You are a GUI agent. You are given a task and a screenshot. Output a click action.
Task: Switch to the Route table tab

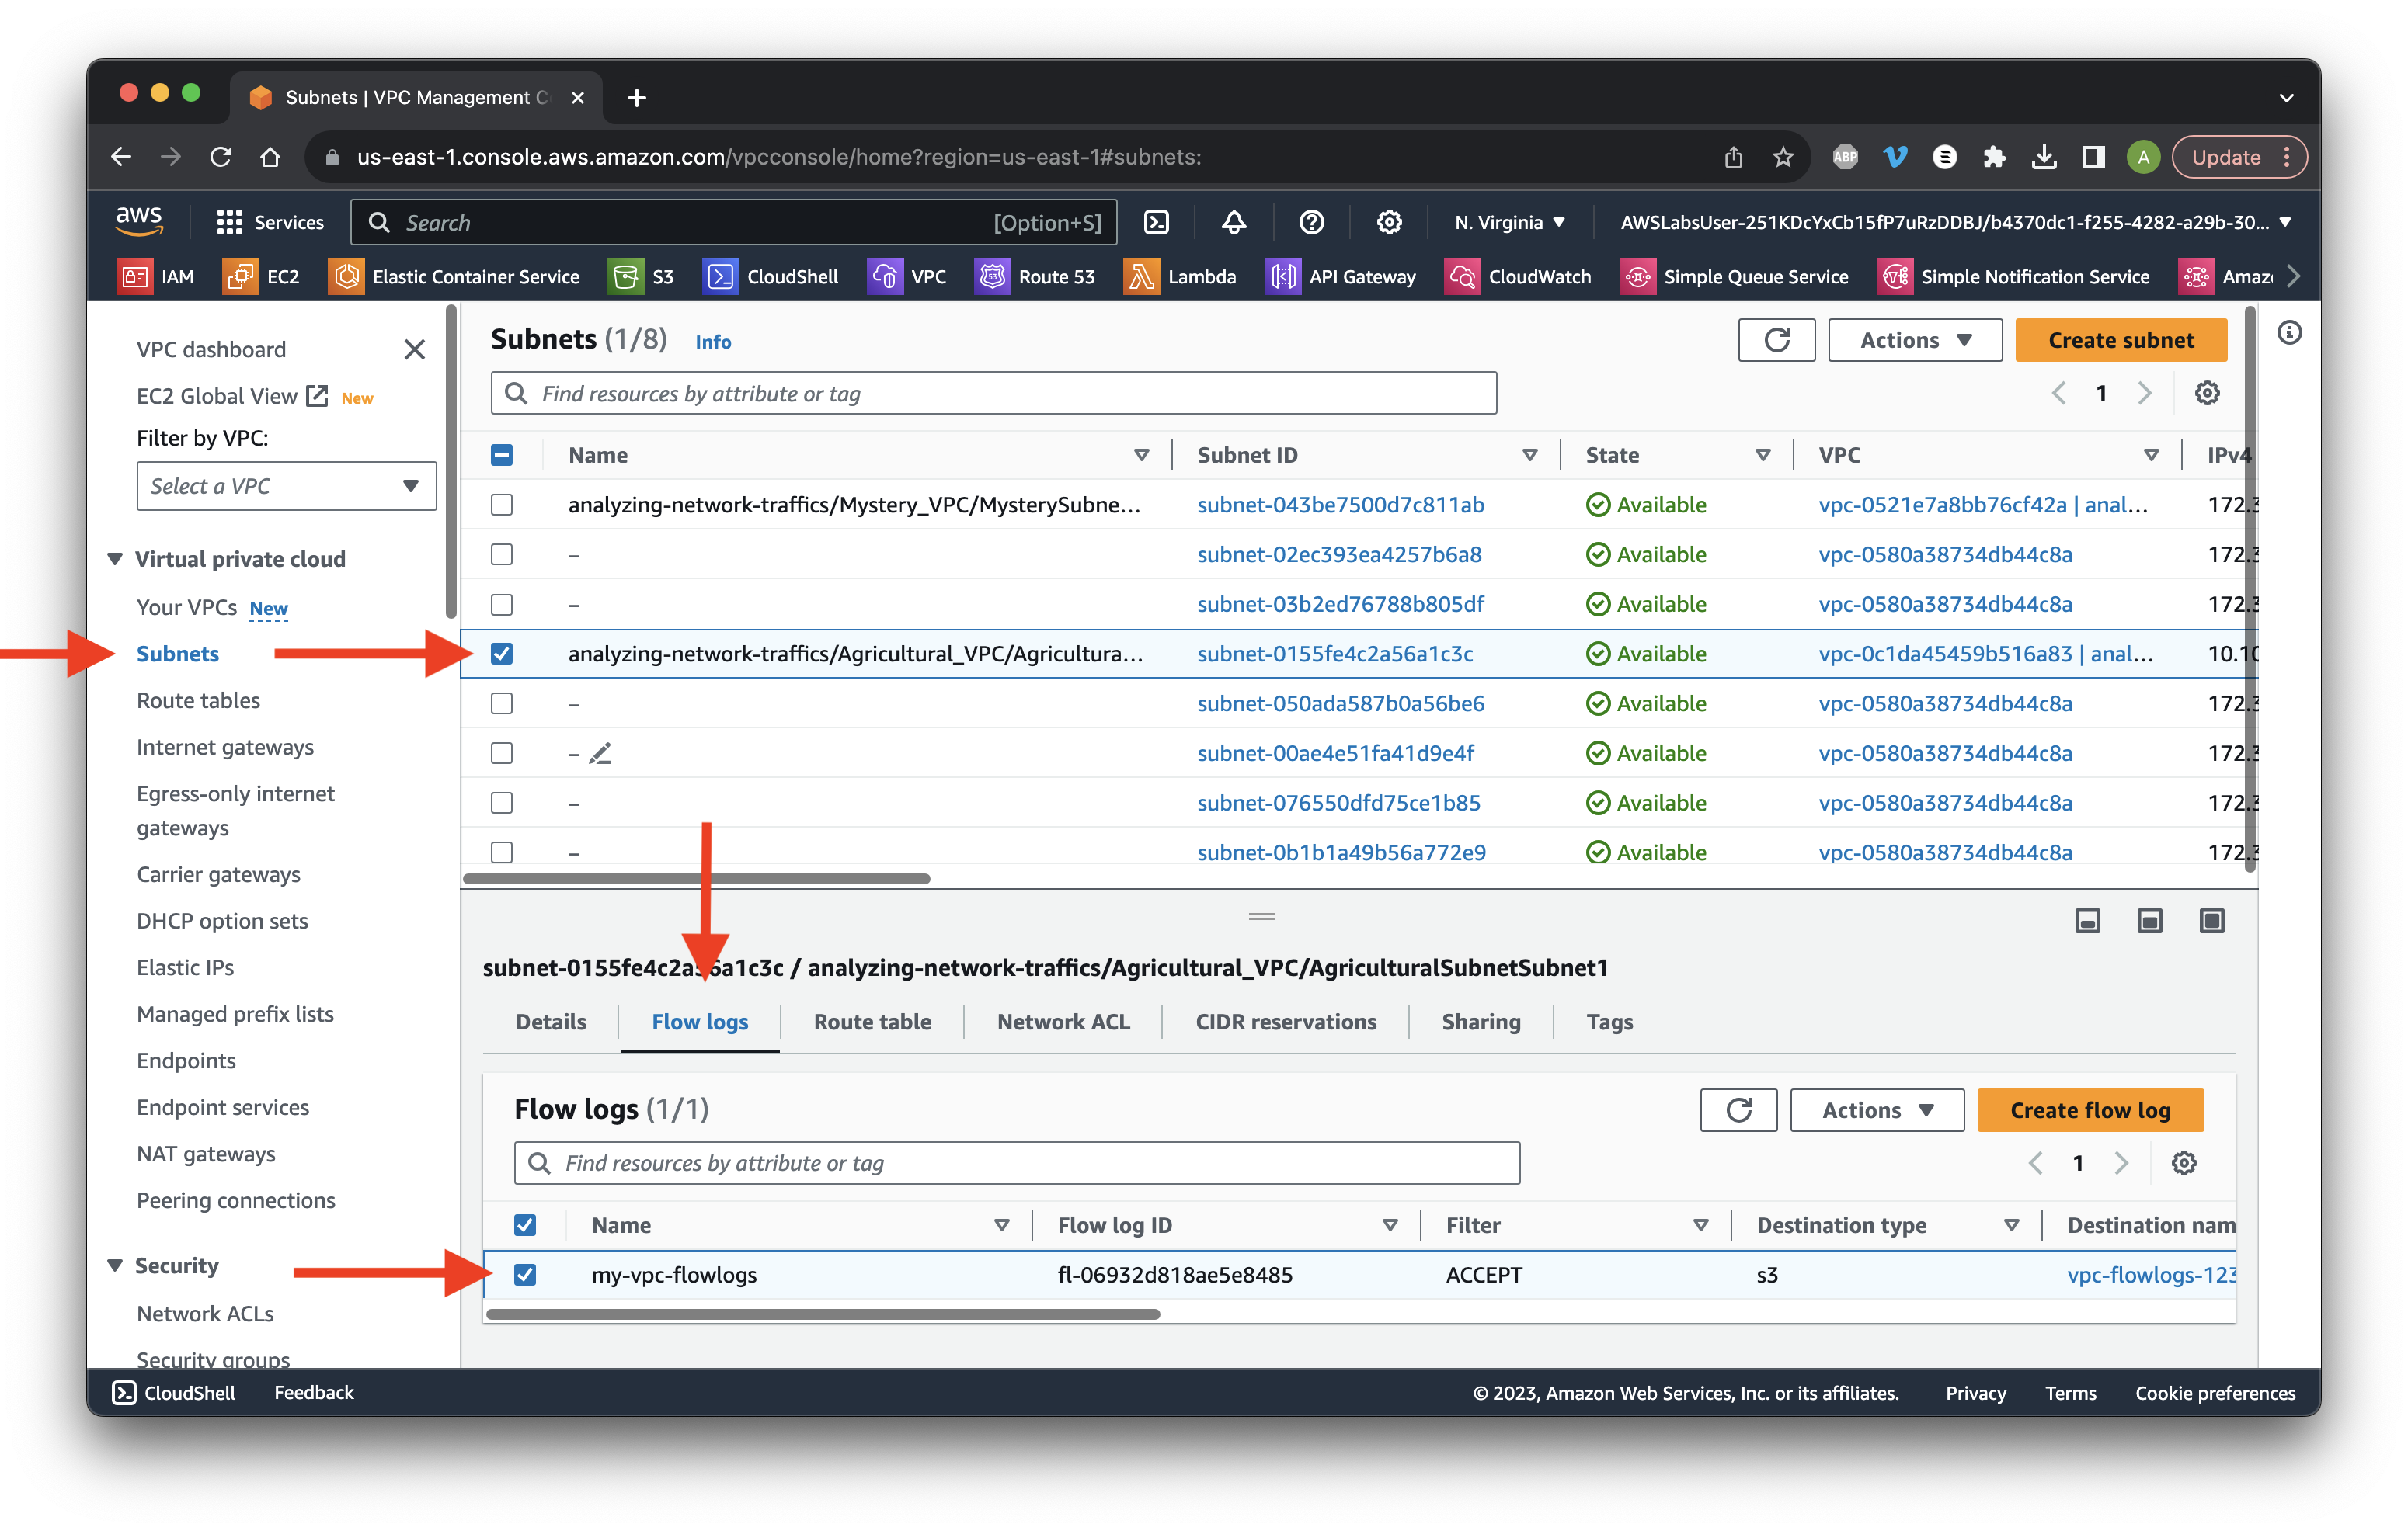point(872,1022)
